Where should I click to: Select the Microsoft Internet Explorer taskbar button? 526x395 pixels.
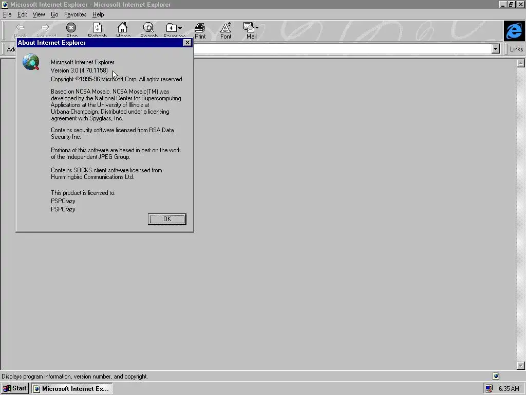(72, 389)
